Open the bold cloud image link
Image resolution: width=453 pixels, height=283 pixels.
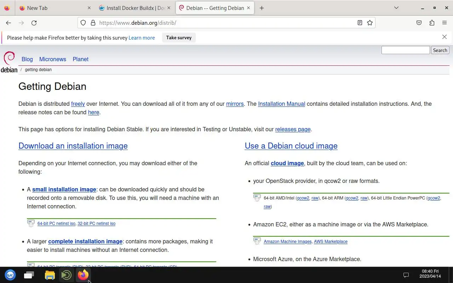coord(287,163)
